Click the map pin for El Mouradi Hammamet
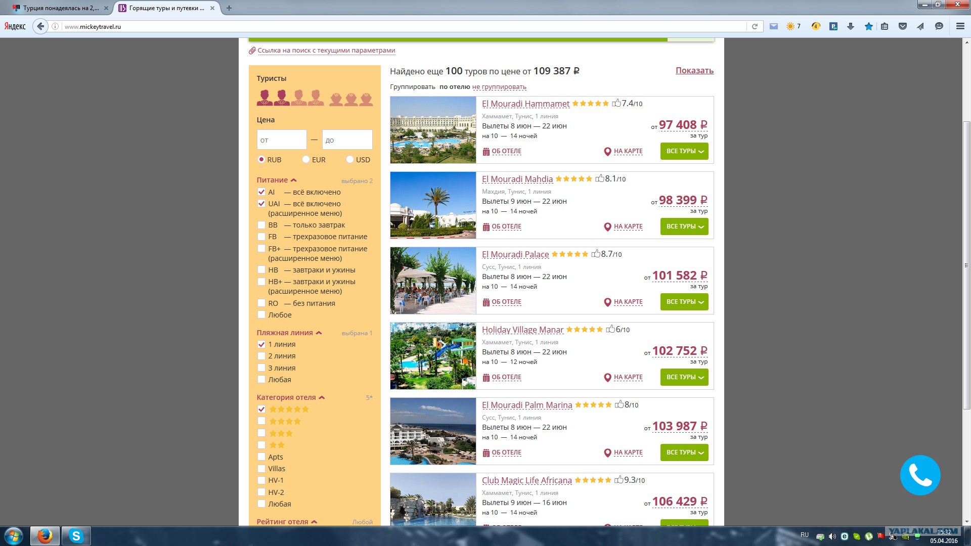The width and height of the screenshot is (971, 546). pyautogui.click(x=607, y=151)
